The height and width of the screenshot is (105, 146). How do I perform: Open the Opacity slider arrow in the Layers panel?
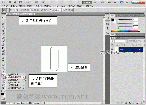(x=143, y=41)
